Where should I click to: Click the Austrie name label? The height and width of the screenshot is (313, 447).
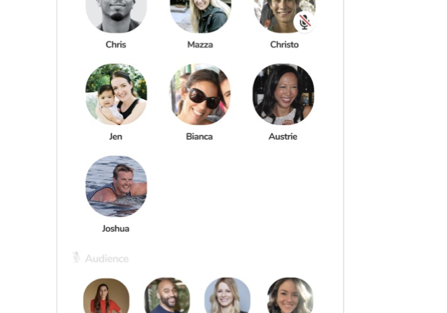tap(283, 136)
